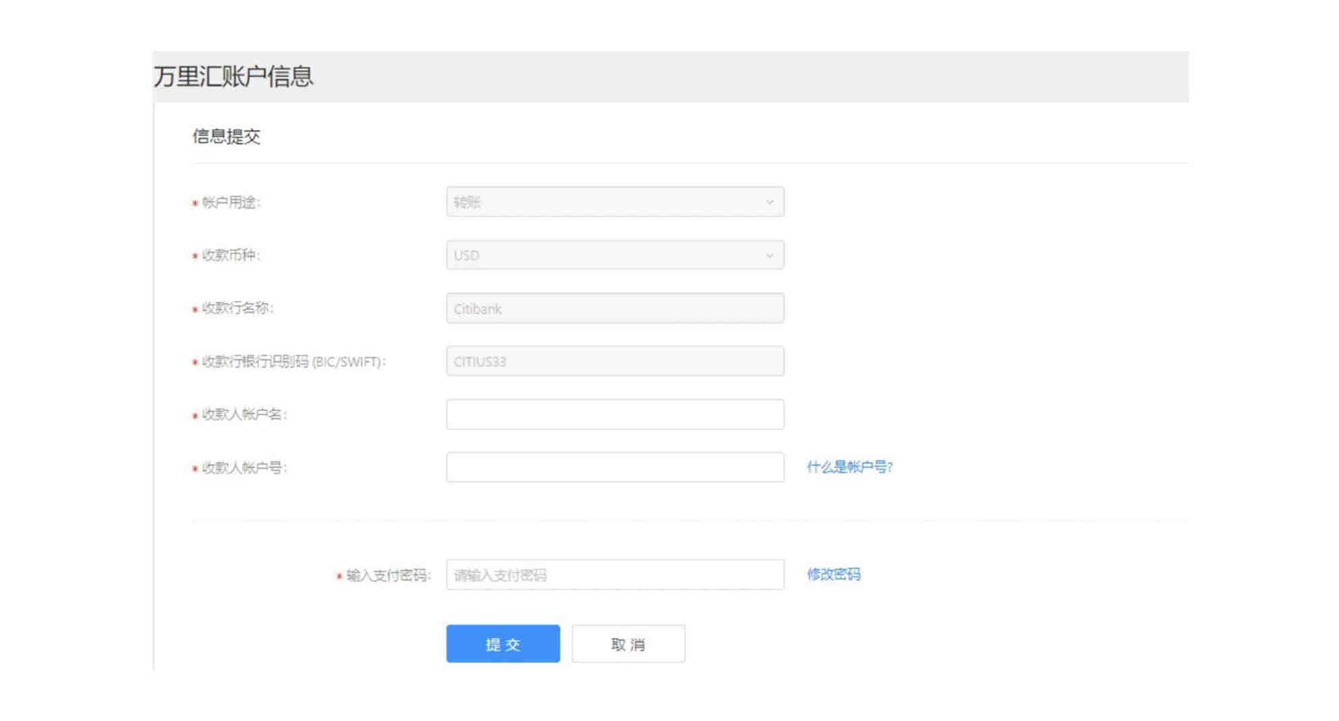Click the 修改密码 link
The width and height of the screenshot is (1339, 721).
pos(834,574)
